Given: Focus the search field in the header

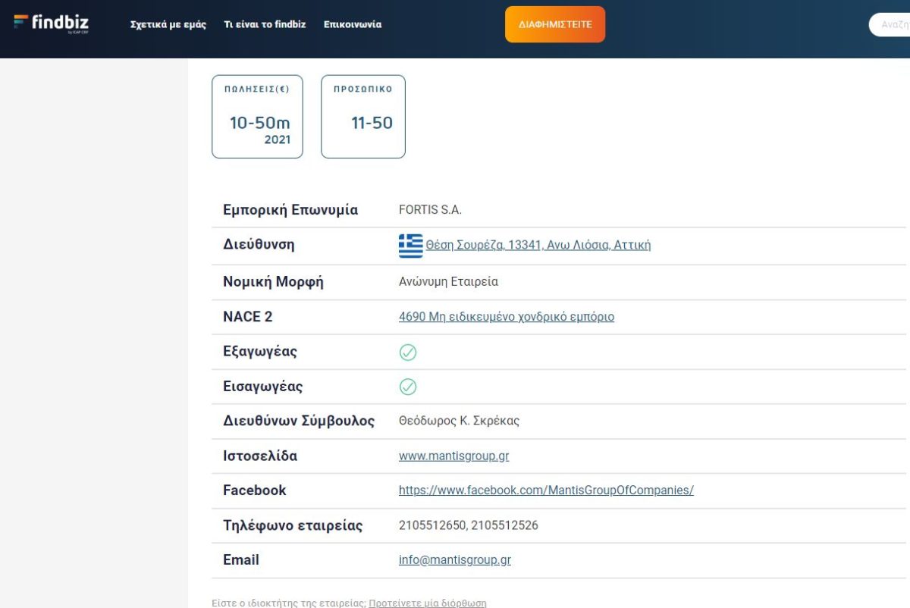Looking at the screenshot, I should tap(890, 24).
